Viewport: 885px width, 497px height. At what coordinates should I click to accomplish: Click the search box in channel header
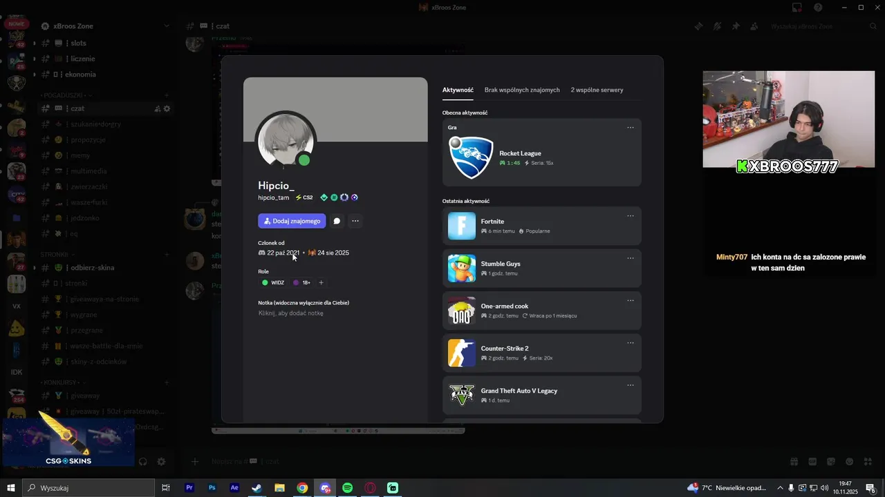coord(824,26)
